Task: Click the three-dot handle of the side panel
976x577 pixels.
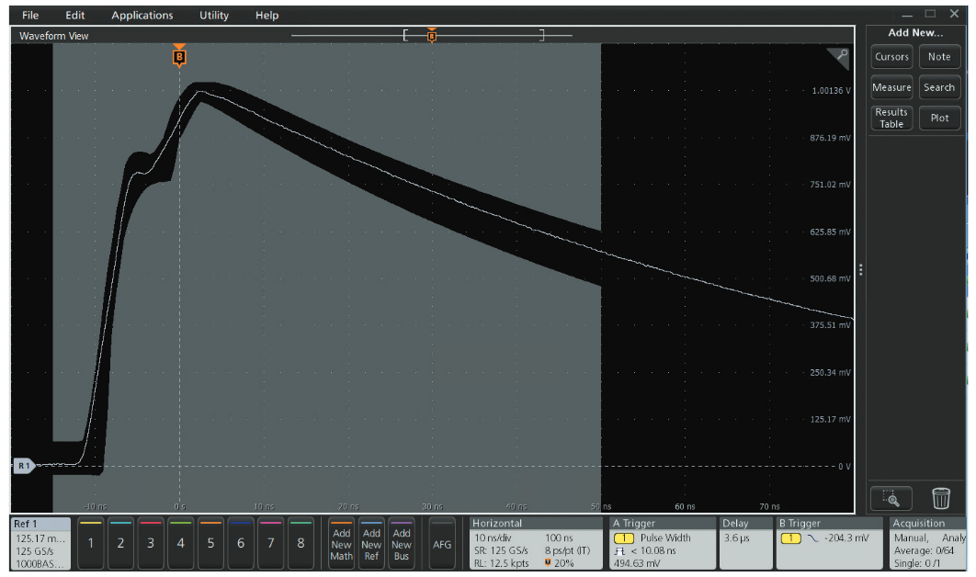Action: click(x=861, y=269)
